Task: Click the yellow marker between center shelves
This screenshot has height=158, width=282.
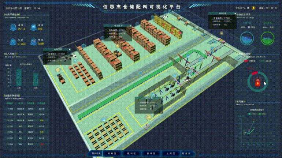Action: 118,46
